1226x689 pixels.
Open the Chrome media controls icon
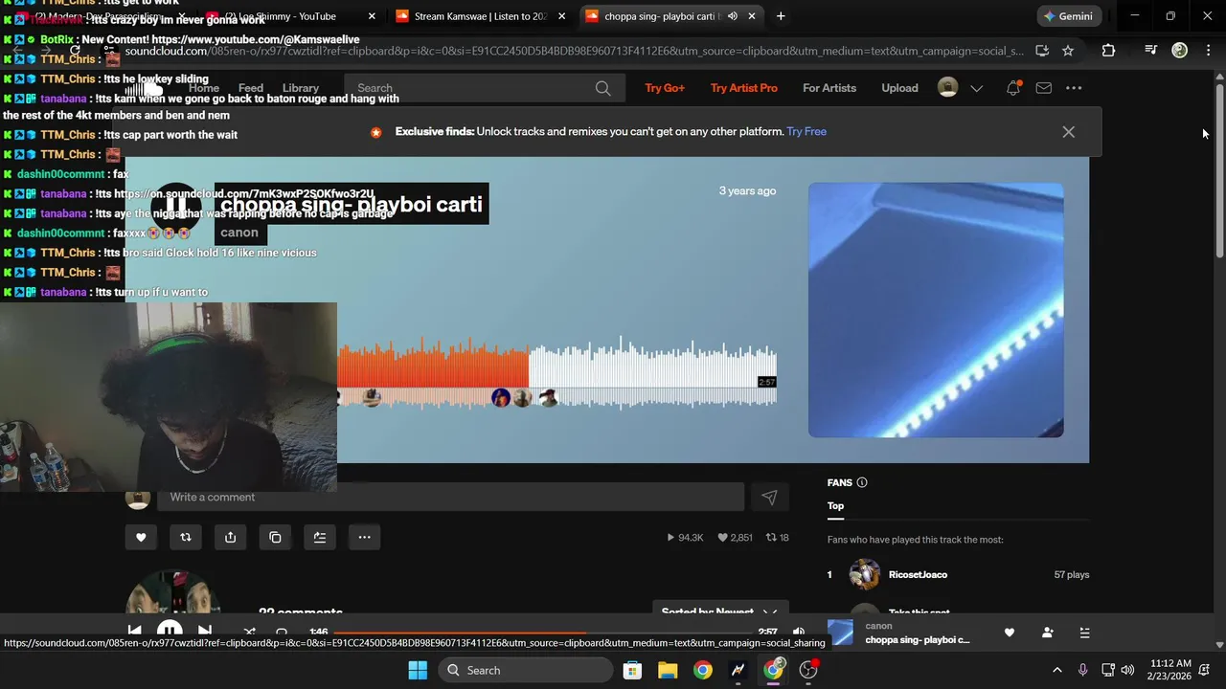coord(1150,51)
